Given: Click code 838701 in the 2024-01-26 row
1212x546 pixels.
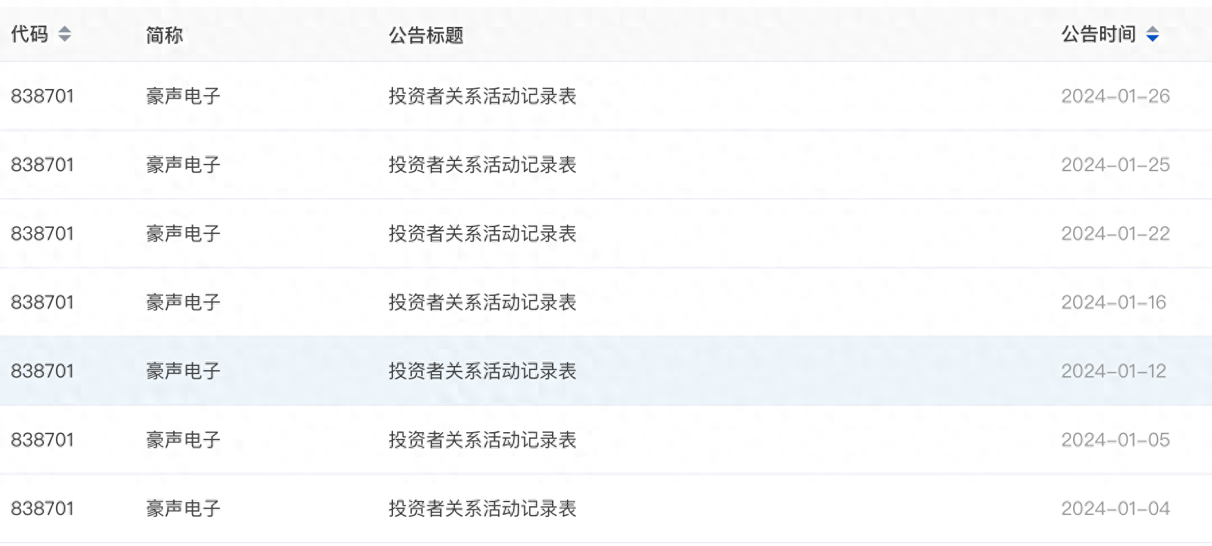Looking at the screenshot, I should [x=42, y=96].
